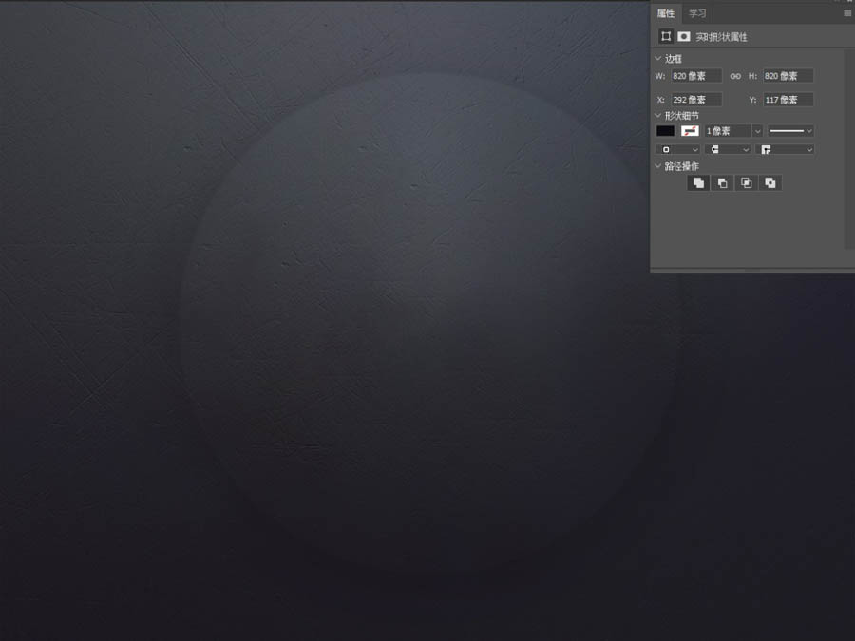Open the stroke line type dropdown

click(790, 131)
